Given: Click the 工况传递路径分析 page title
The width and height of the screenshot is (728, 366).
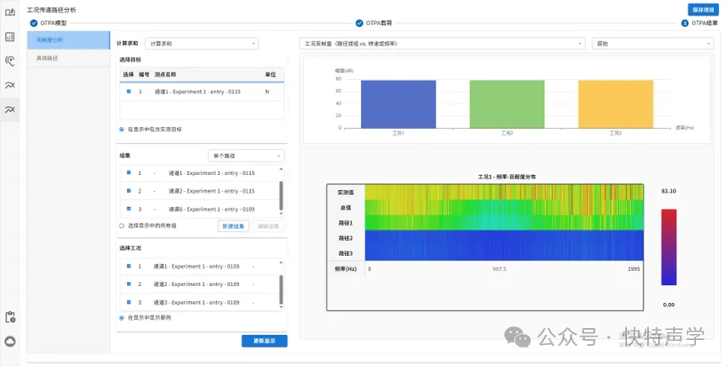Looking at the screenshot, I should 51,10.
